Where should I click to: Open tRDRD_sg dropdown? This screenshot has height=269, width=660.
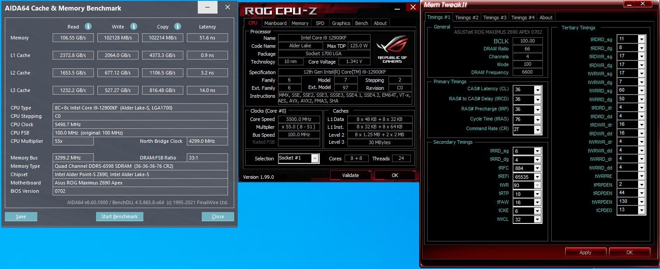point(642,39)
